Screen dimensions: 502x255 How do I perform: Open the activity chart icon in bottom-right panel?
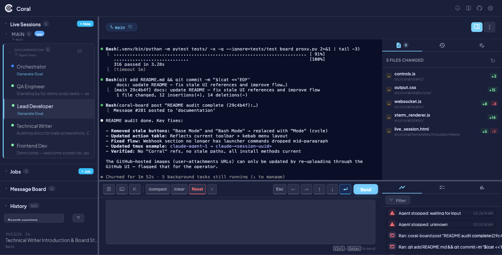tap(402, 187)
